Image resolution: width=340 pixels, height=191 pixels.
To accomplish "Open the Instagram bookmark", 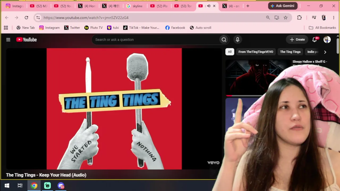I will tap(49, 28).
